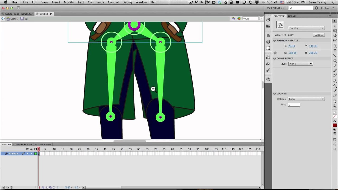Toggle Snap to Objects magnet
The width and height of the screenshot is (338, 190).
pos(335,139)
